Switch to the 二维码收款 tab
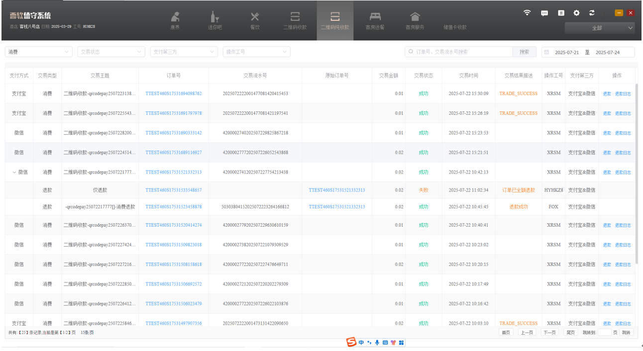Screen dimensions: 643x351 (295, 20)
